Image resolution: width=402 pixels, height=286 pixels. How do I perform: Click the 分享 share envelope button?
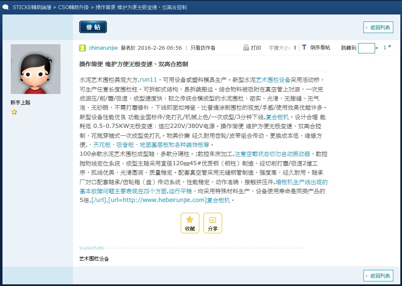coord(213,223)
